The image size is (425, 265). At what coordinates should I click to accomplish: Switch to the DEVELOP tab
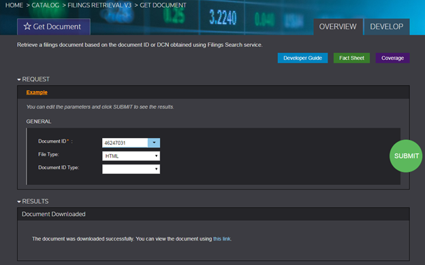point(386,26)
